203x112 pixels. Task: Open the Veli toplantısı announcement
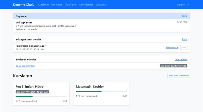click(x=24, y=23)
